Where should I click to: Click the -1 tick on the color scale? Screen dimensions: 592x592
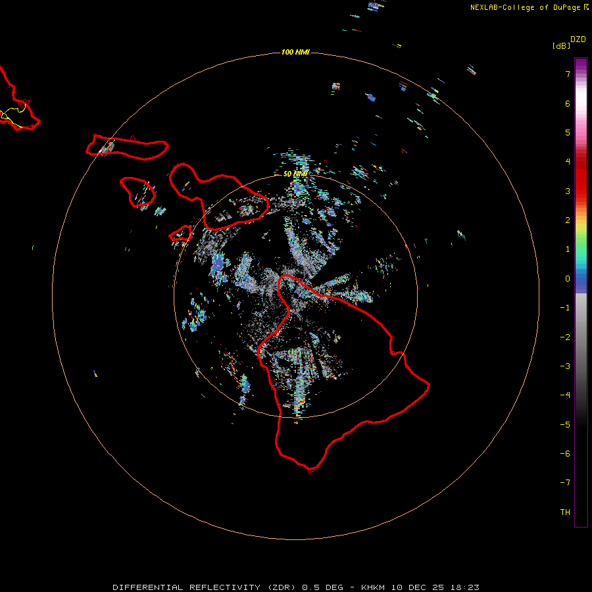pyautogui.click(x=565, y=308)
